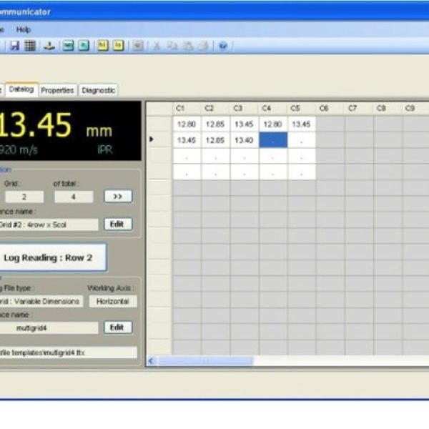Click the Copy toolbar icon

172,46
